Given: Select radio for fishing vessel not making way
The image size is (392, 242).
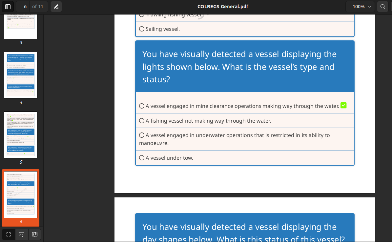Looking at the screenshot, I should 142,121.
